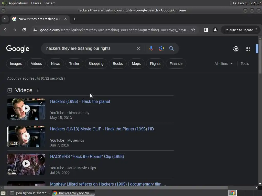Select Chrome window in taskbar
Image resolution: width=262 pixels, height=196 pixels.
[x=73, y=193]
